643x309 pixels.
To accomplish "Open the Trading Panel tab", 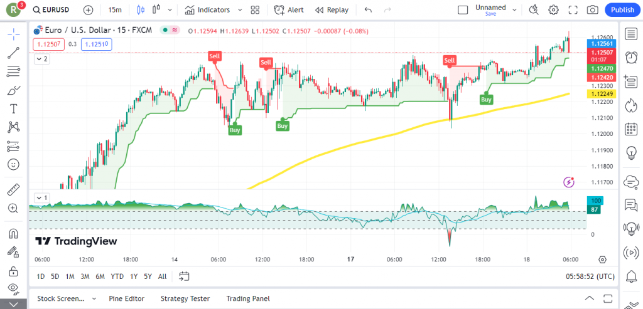I will 248,298.
